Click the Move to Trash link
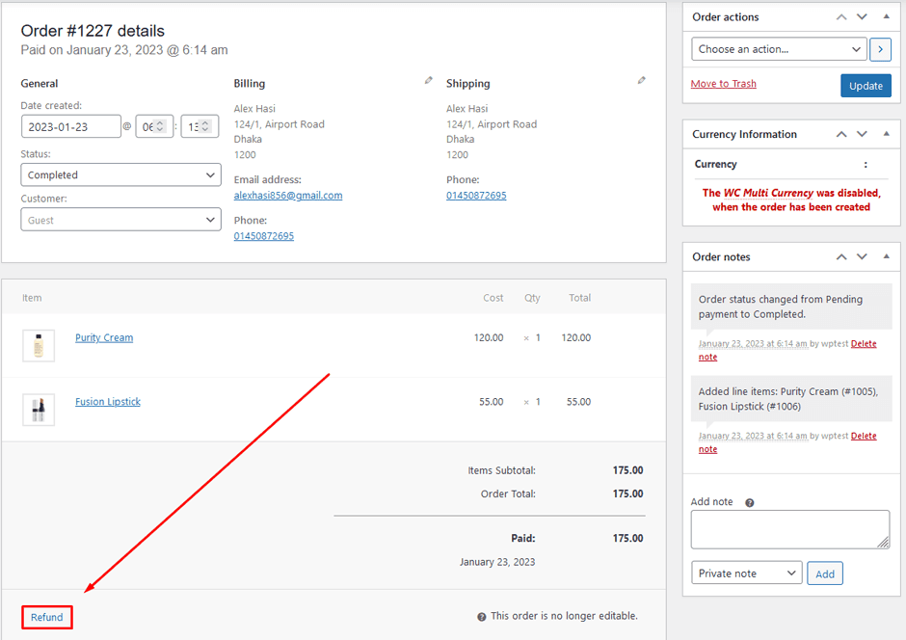 click(x=723, y=83)
